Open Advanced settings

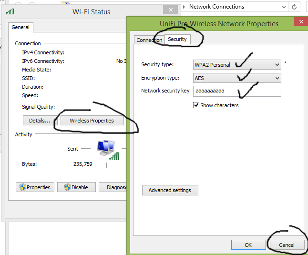[170, 190]
